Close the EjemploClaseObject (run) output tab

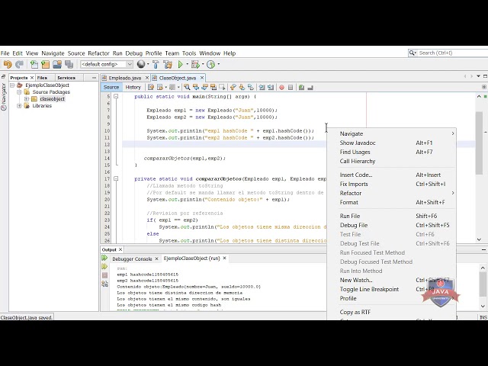pos(224,258)
